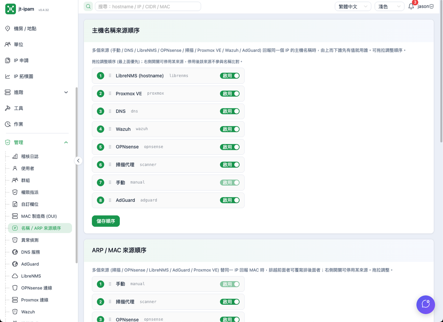
Task: Click the v0.4.32 version text
Action: click(x=43, y=10)
